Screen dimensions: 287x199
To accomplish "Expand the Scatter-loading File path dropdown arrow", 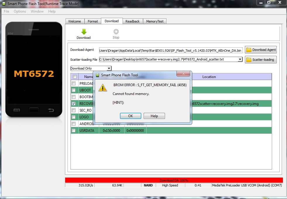I will coord(240,59).
